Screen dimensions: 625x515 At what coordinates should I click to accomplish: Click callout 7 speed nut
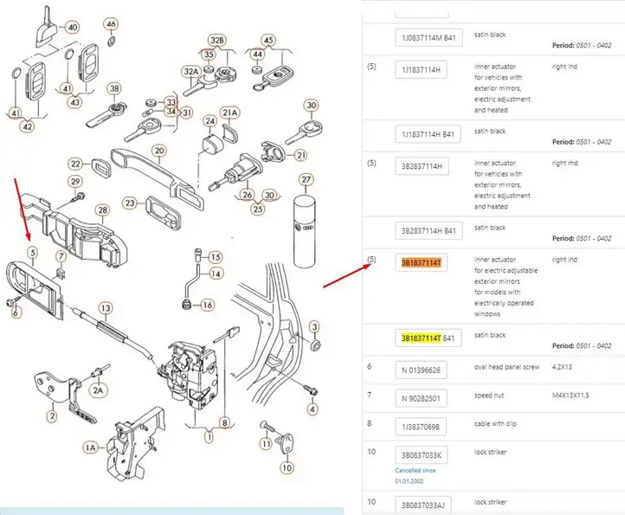click(61, 256)
